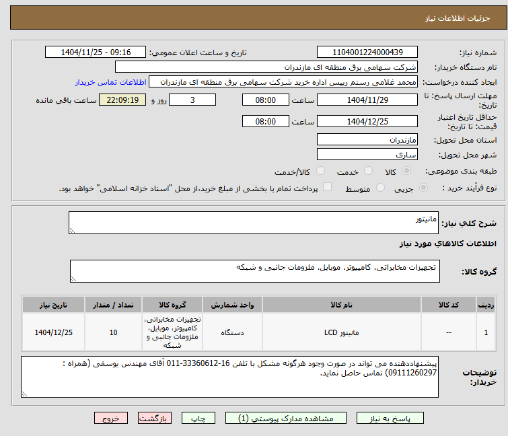508x436 pixels.
Task: Click the quantity cell showing 10
Action: [114, 332]
